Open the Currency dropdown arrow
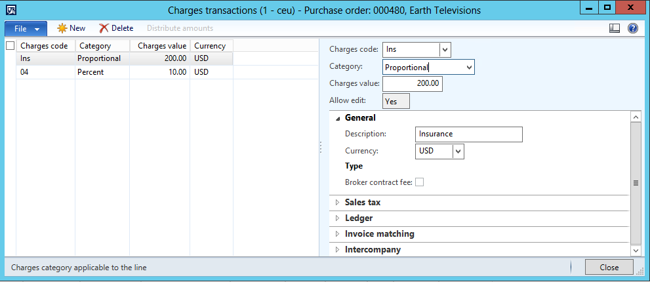The image size is (650, 282). (x=458, y=151)
